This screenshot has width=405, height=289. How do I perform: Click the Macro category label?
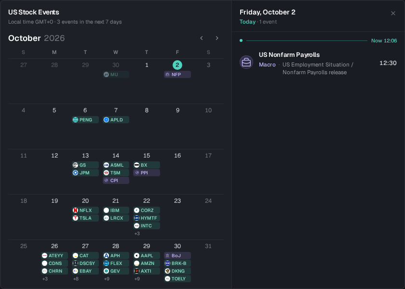[x=267, y=65]
